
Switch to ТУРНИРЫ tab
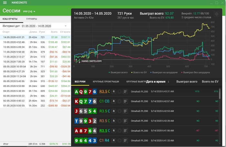pos(32,19)
